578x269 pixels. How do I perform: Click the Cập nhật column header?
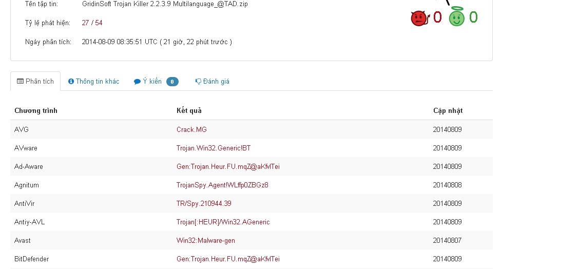(x=448, y=110)
